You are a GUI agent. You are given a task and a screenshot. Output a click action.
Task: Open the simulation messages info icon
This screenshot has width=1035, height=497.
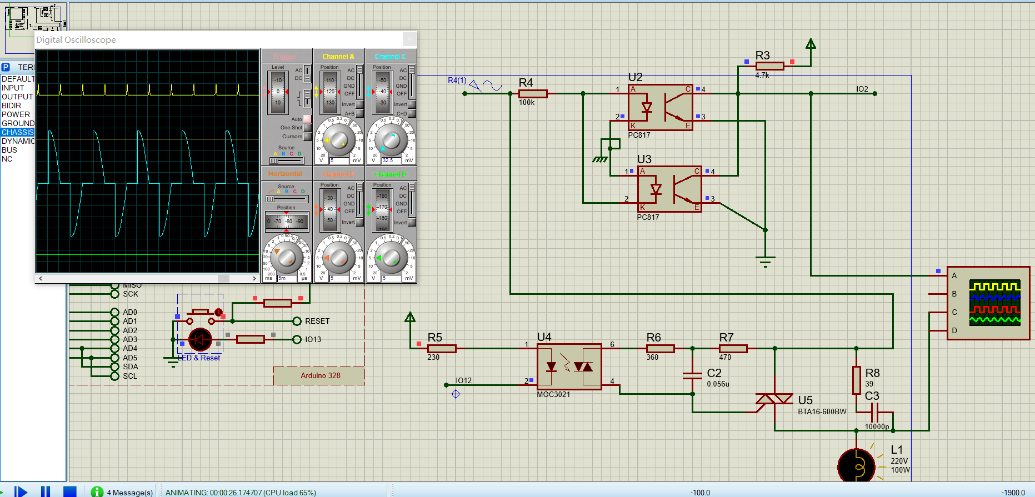pyautogui.click(x=97, y=492)
